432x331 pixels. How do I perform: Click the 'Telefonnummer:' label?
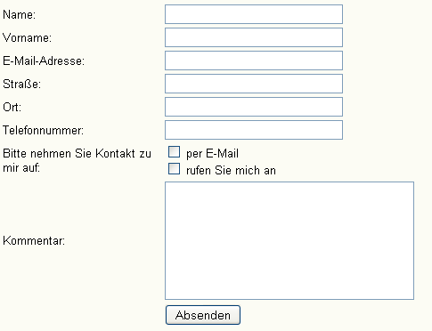click(x=44, y=130)
